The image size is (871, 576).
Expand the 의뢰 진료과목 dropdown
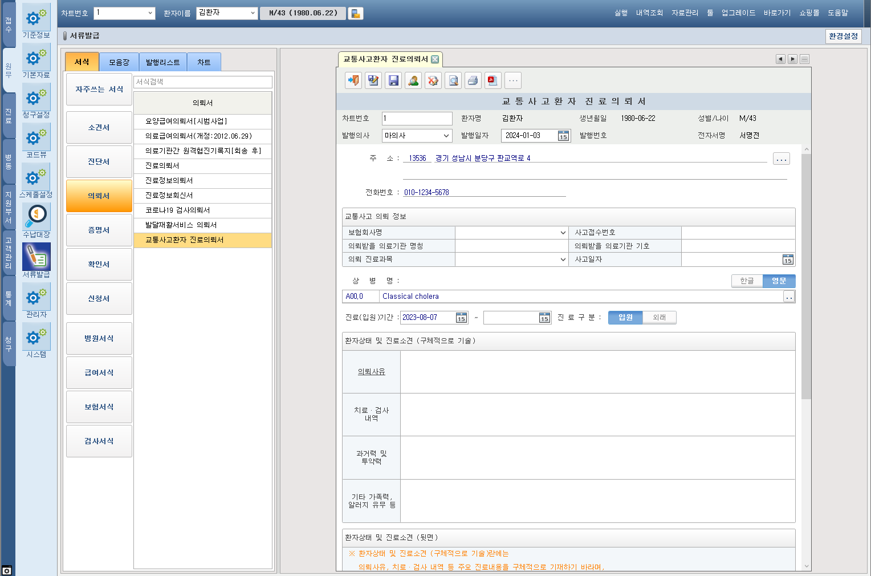point(563,259)
